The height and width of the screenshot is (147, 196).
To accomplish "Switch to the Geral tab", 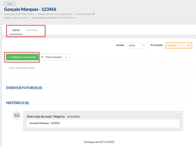I will point(16,30).
